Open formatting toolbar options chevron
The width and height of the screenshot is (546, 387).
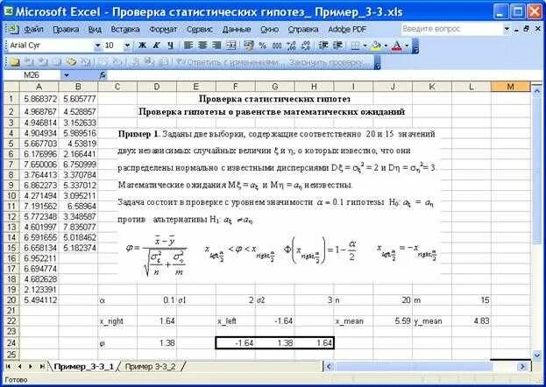[415, 46]
